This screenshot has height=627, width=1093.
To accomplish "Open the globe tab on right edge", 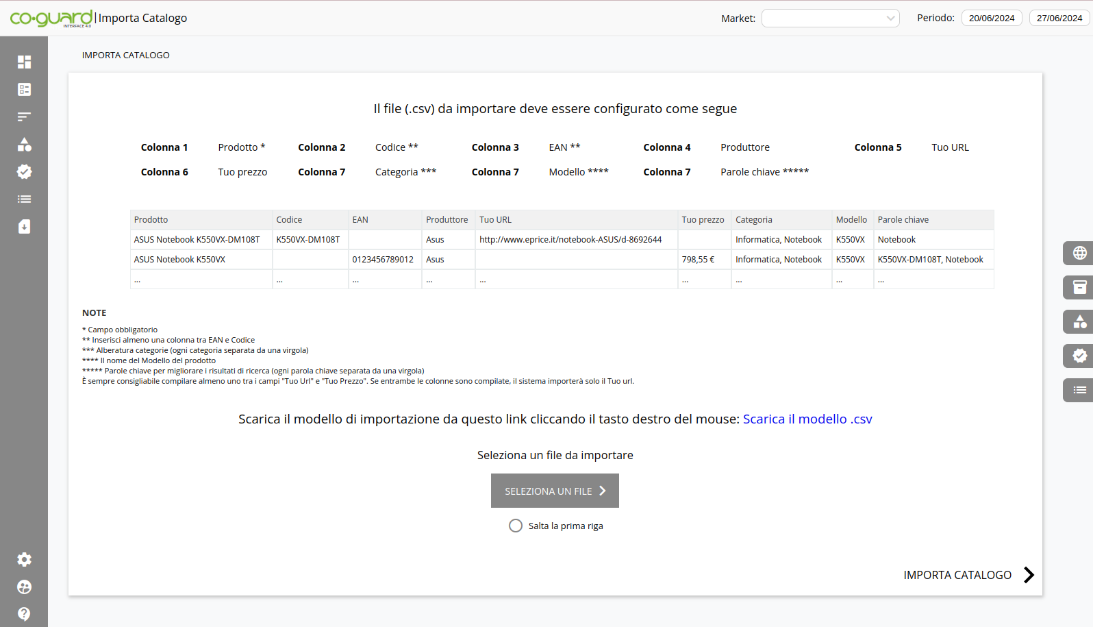I will click(x=1079, y=253).
